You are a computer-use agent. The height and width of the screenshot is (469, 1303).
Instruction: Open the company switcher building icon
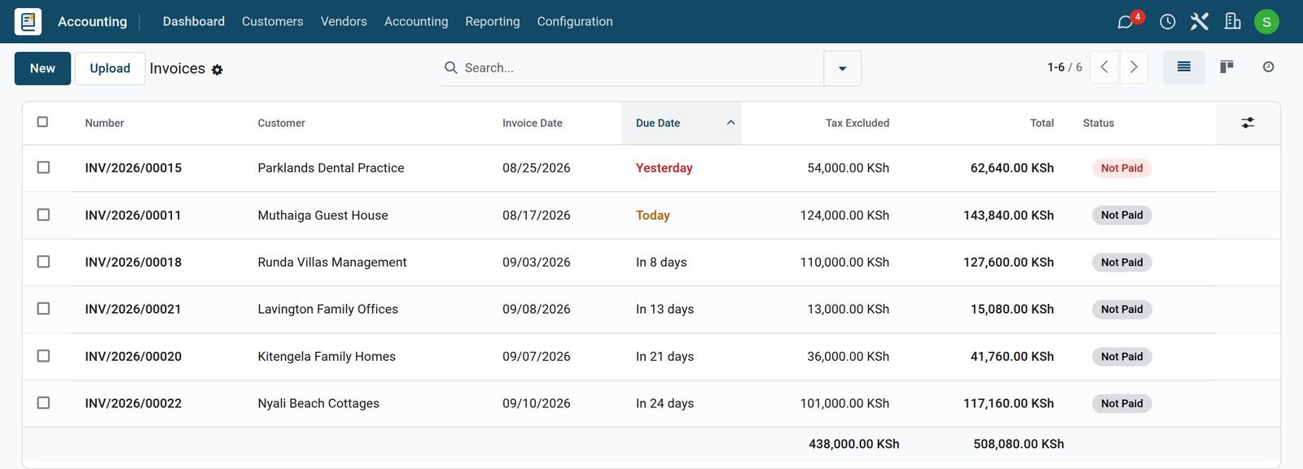tap(1232, 21)
